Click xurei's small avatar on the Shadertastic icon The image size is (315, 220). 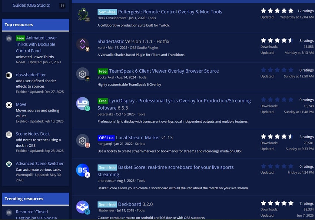tap(87, 49)
